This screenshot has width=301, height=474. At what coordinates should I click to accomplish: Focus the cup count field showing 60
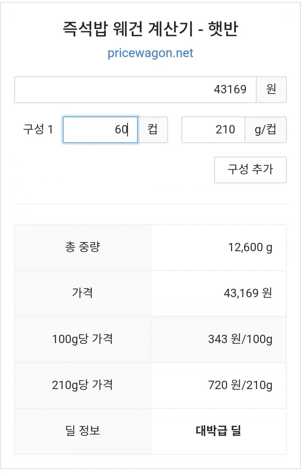[100, 130]
